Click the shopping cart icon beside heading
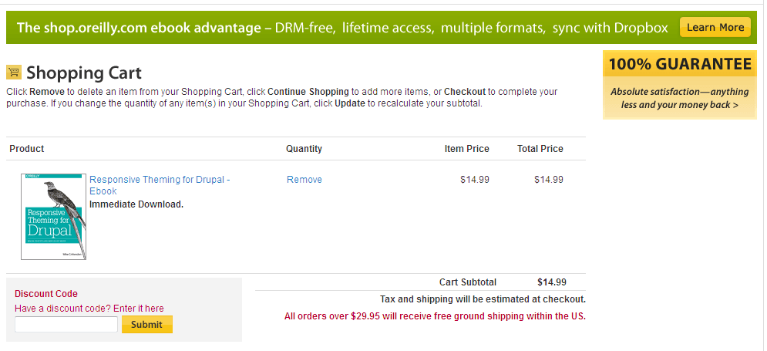Viewport: 767px width, 351px height. point(13,73)
